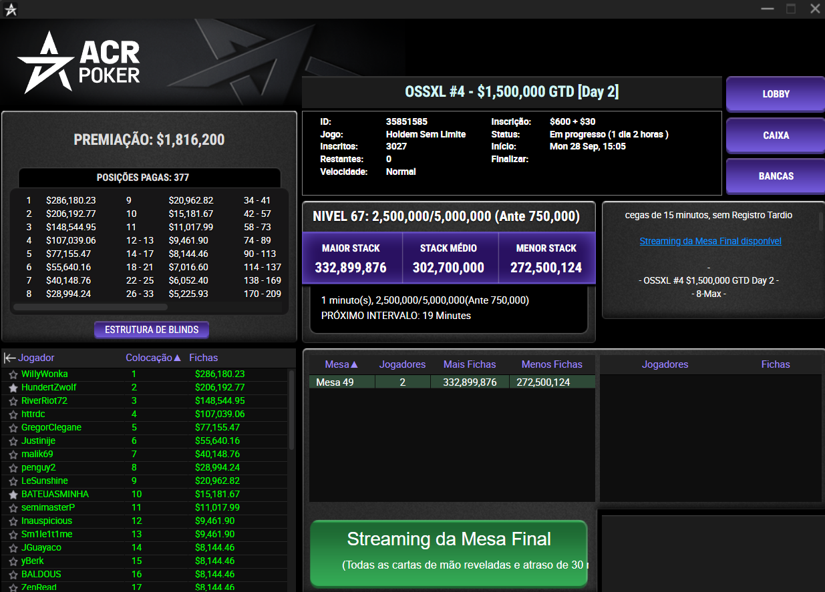
Task: Toggle favorite star for Justinije
Action: tap(13, 441)
